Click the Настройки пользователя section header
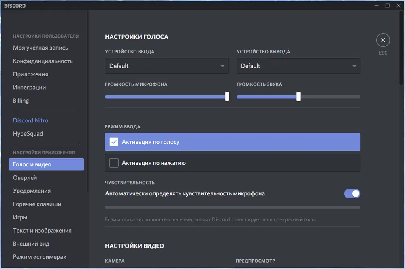This screenshot has height=269, width=405. [x=46, y=36]
